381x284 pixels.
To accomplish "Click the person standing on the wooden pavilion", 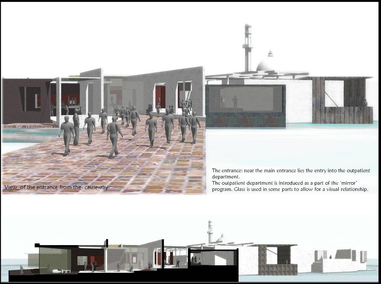I will coord(365,103).
